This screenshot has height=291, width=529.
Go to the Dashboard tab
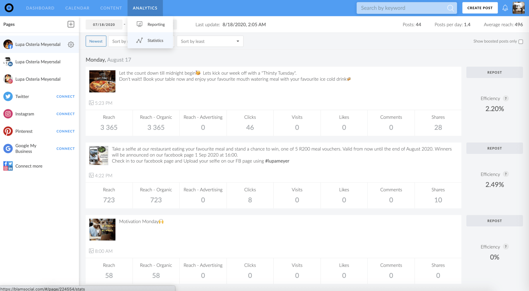coord(40,8)
